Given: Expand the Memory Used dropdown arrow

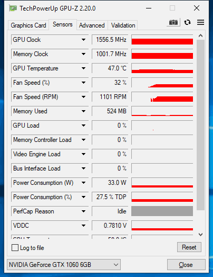Looking at the screenshot, I should [x=83, y=111].
